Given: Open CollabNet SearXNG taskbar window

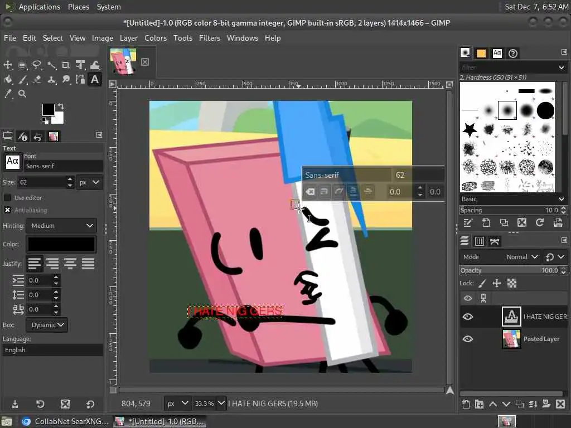Looking at the screenshot, I should (x=65, y=421).
